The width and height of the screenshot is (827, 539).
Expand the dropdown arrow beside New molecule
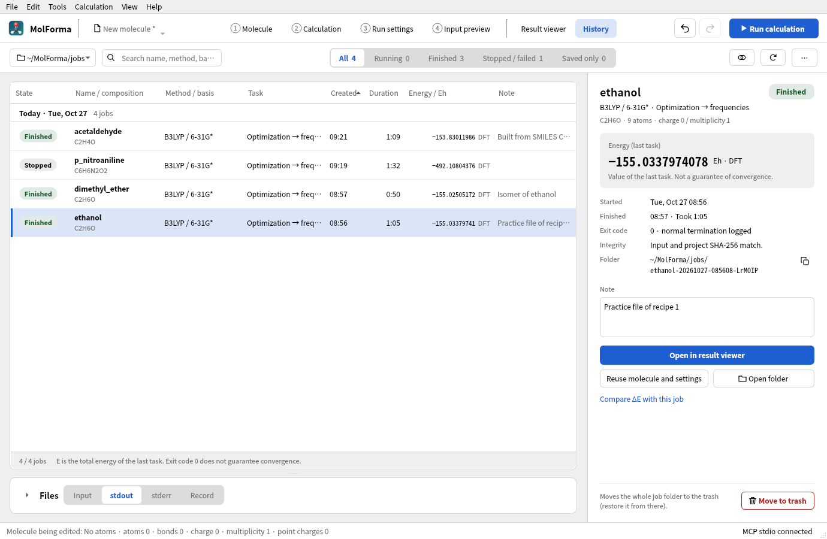[162, 34]
